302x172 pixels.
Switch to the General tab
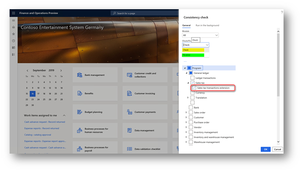[186, 25]
